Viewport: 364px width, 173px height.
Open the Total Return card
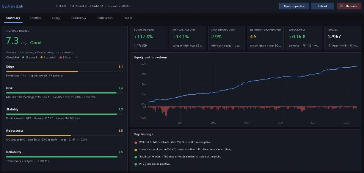tap(149, 38)
